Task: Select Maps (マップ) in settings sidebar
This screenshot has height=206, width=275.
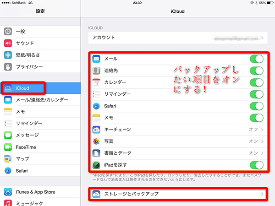Action: (x=40, y=159)
